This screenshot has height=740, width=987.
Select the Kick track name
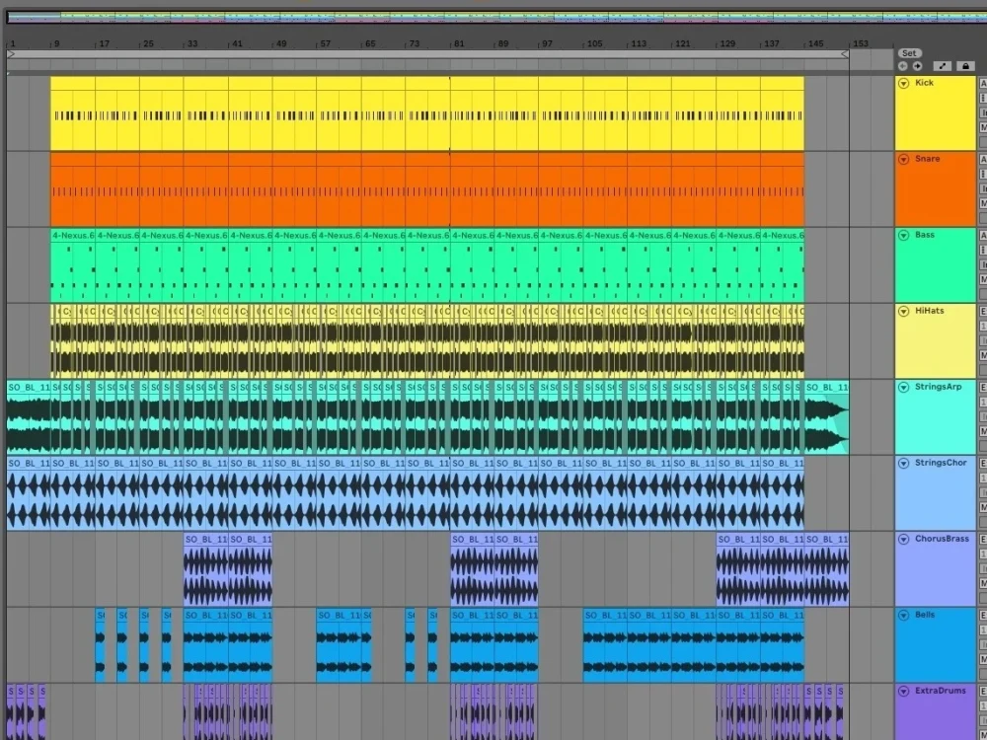[x=924, y=83]
